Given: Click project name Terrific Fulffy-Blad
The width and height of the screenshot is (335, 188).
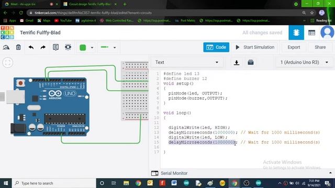Looking at the screenshot, I should pos(40,32).
